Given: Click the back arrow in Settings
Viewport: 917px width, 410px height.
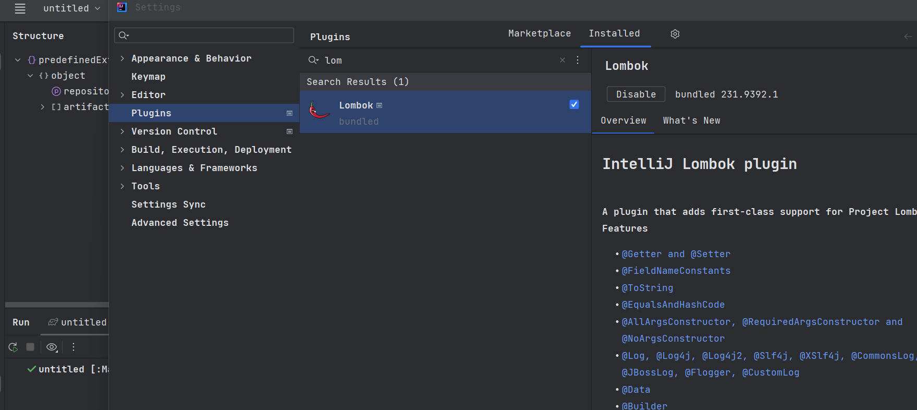Looking at the screenshot, I should pyautogui.click(x=908, y=37).
